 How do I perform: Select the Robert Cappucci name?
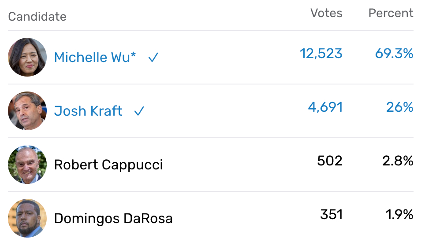coord(108,165)
